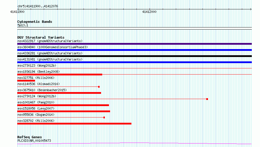Select the 41412000 ruler coordinate label

tap(149, 12)
